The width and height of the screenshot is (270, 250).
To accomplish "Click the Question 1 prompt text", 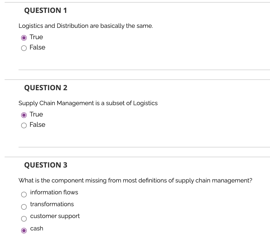I will [x=86, y=26].
